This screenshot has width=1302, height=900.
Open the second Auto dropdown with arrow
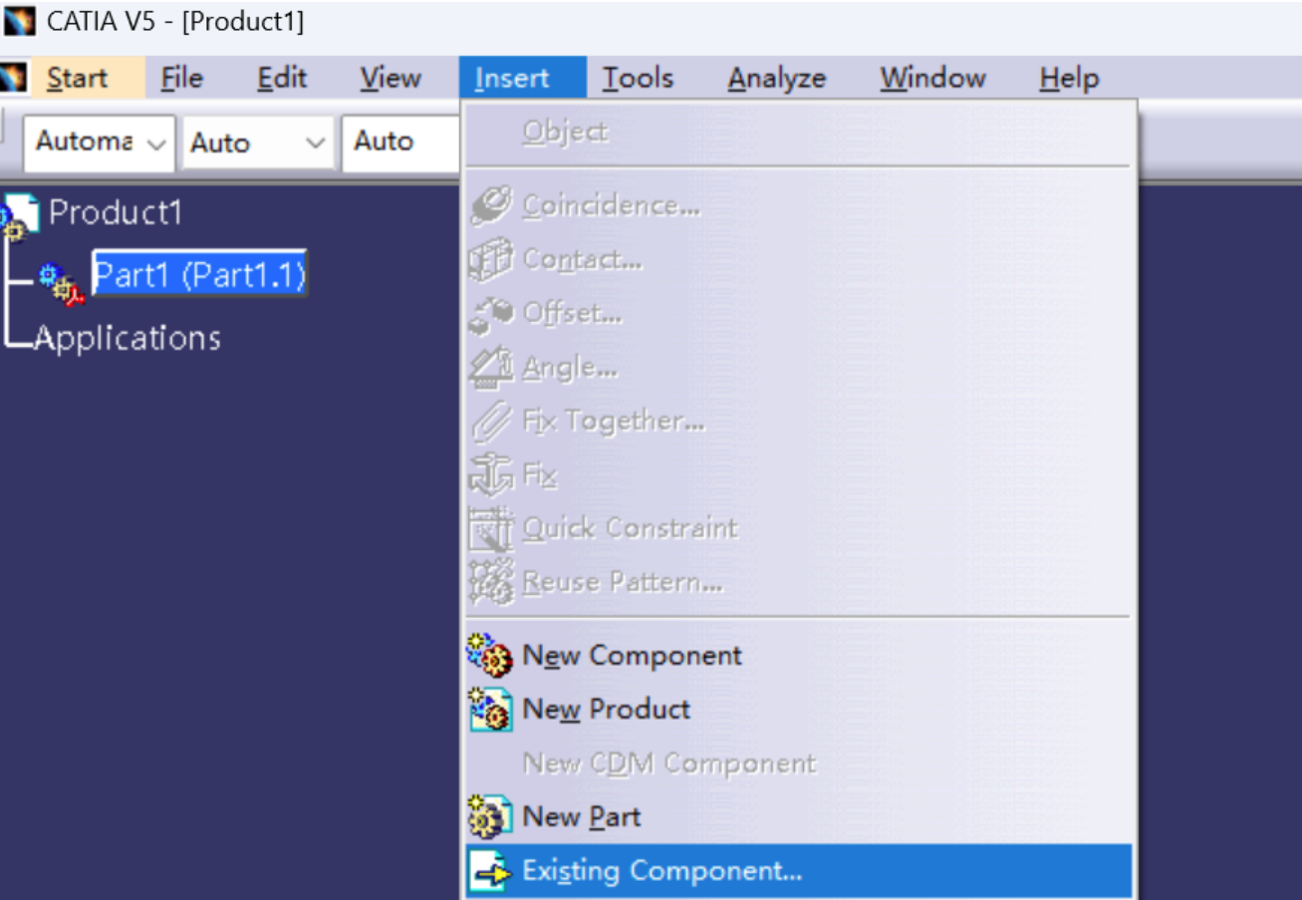[256, 144]
